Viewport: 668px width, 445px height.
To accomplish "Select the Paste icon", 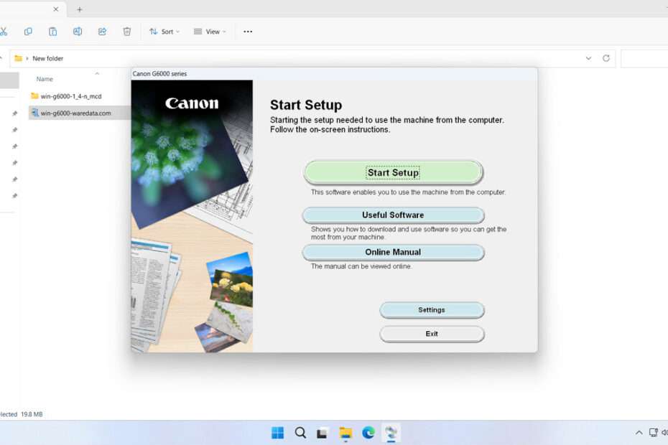I will (x=52, y=32).
